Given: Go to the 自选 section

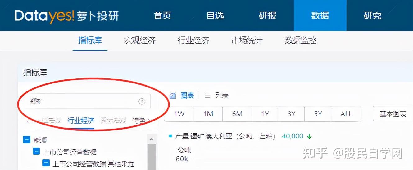Looking at the screenshot, I should (215, 15).
